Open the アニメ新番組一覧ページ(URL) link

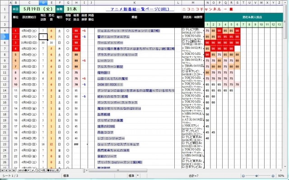pos(140,9)
